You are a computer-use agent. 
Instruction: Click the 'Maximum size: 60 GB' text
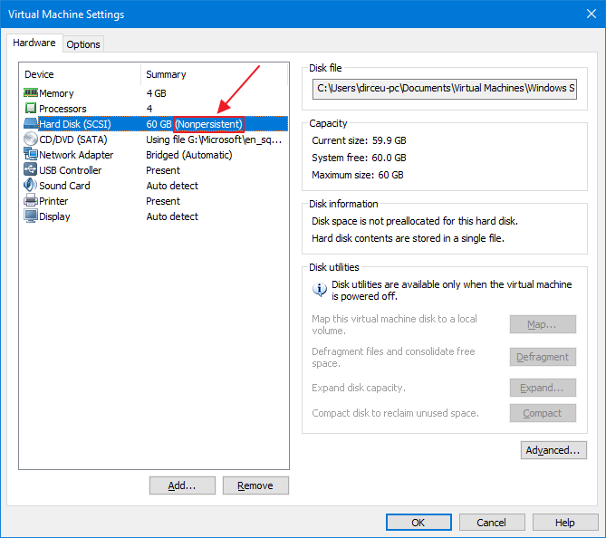358,175
